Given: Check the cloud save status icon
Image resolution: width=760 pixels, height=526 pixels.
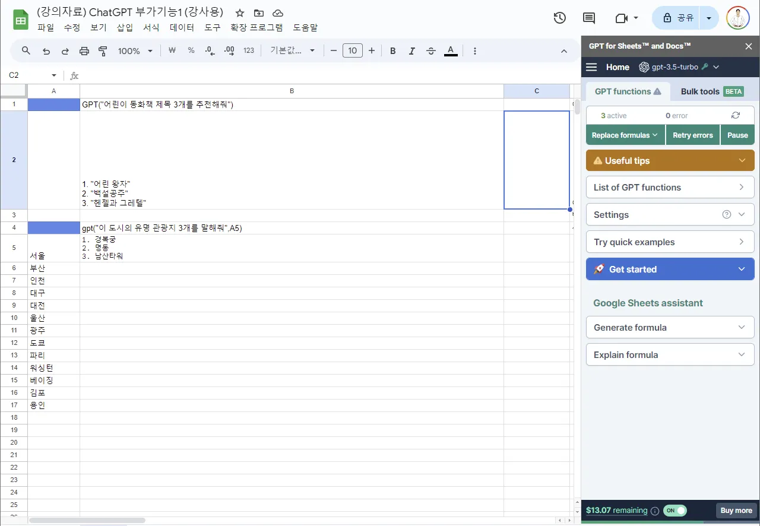Looking at the screenshot, I should (278, 13).
